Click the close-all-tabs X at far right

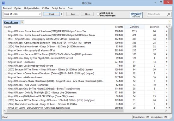170,22
